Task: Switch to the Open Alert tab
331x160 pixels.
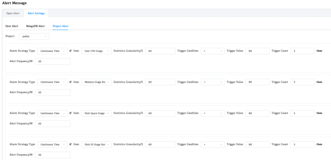Action: tap(13, 13)
